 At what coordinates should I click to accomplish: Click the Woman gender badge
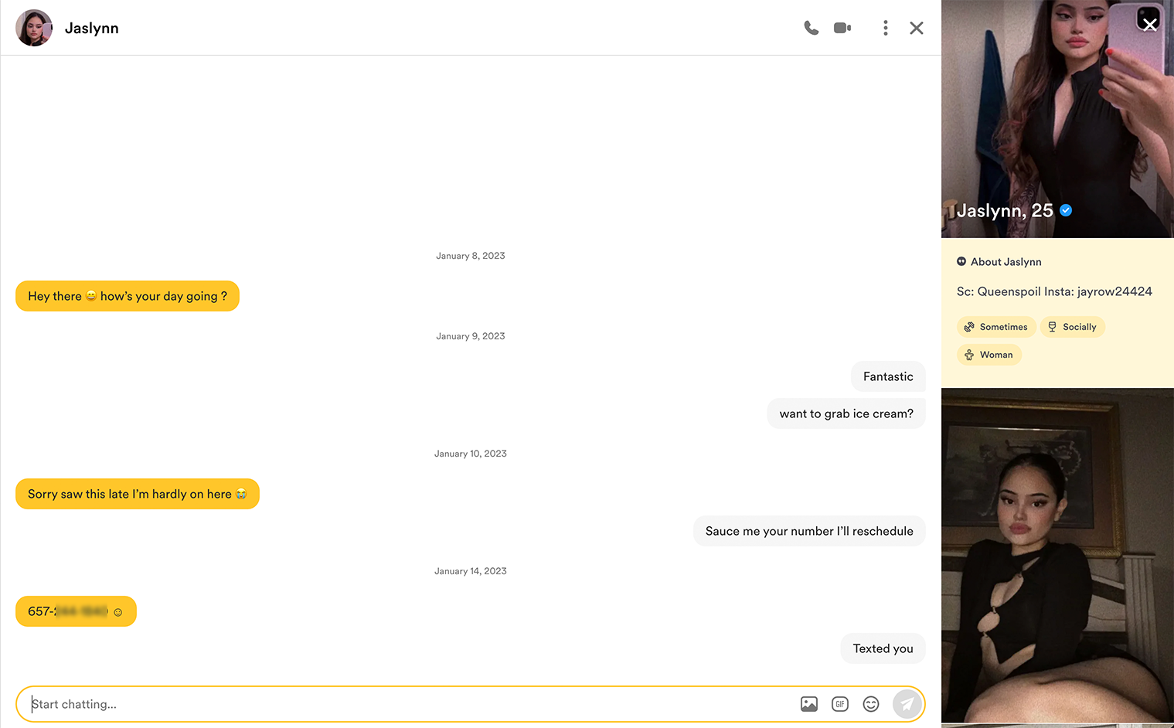[989, 355]
